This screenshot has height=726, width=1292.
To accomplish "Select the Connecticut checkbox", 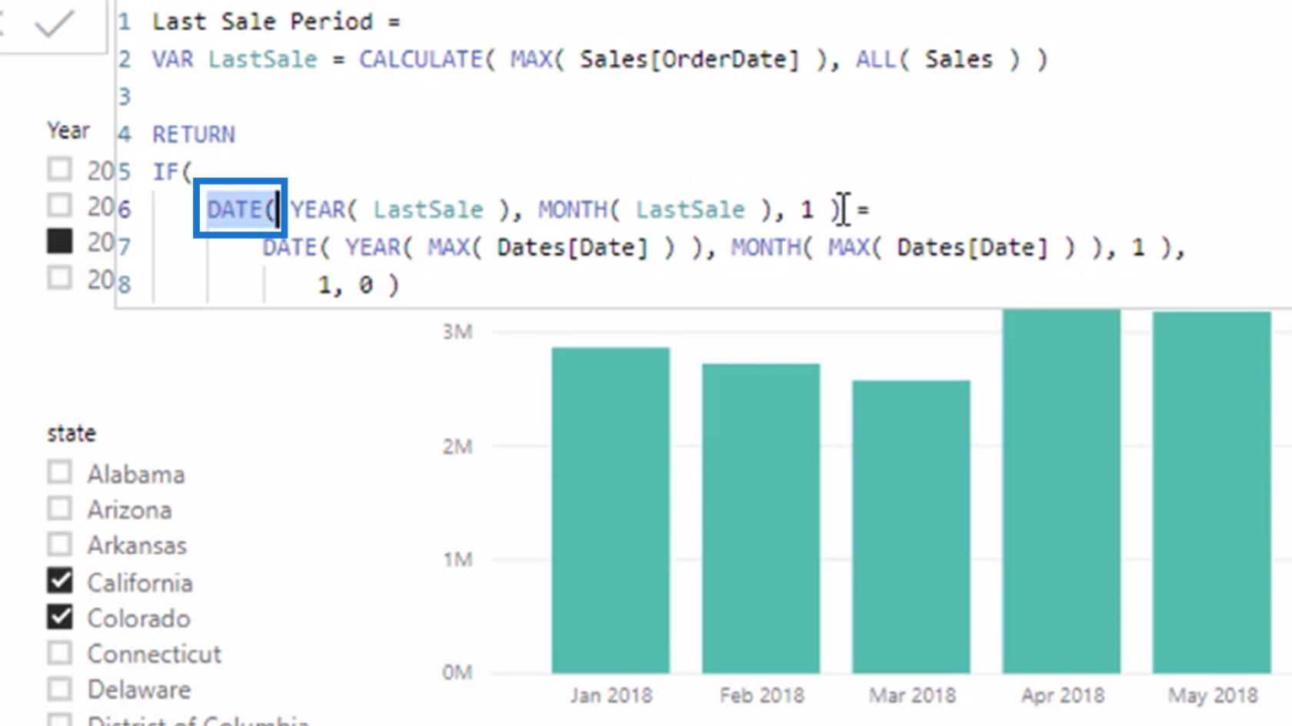I will [60, 653].
